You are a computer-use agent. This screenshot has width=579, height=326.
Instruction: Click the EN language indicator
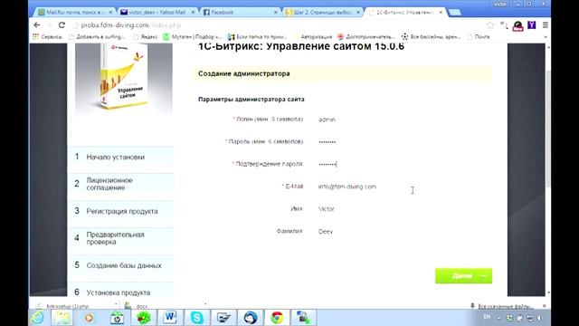coord(487,317)
